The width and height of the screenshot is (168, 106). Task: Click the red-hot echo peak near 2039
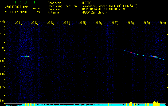[154, 57]
